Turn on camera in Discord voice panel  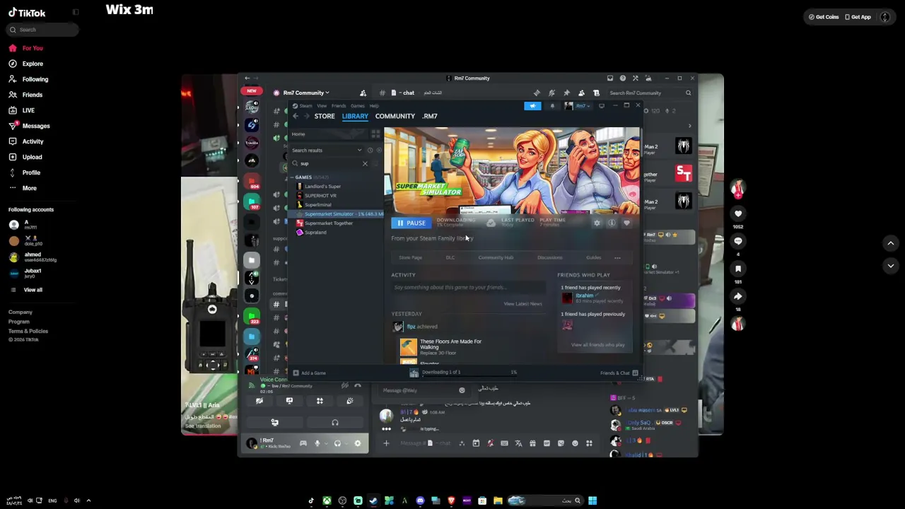pyautogui.click(x=259, y=401)
